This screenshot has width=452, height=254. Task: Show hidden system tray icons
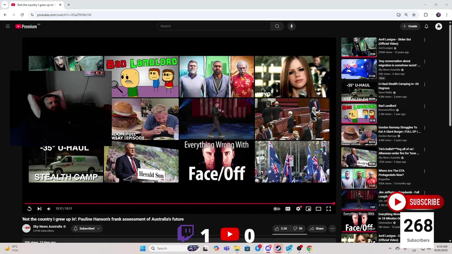click(390, 248)
